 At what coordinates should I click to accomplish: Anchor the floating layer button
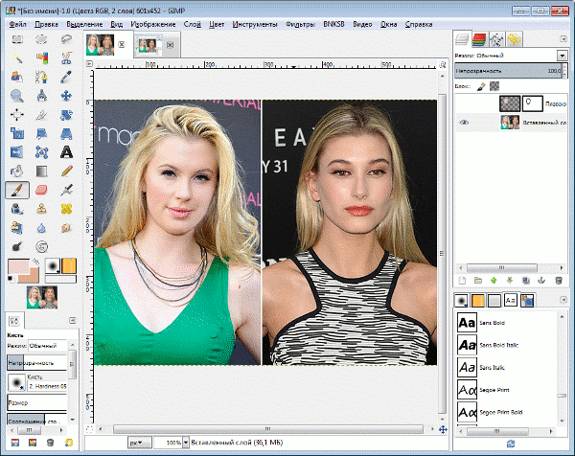[541, 281]
